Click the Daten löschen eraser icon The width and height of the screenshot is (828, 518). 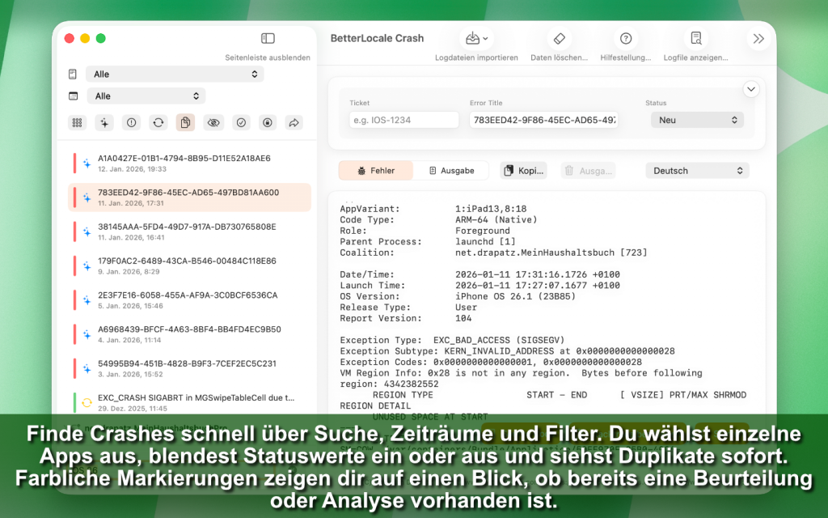pos(559,39)
